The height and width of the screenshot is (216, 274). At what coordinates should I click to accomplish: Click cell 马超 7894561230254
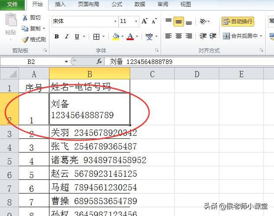(90, 186)
